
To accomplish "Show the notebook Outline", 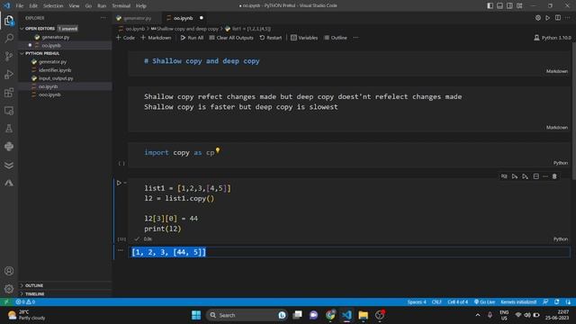I will [x=336, y=38].
